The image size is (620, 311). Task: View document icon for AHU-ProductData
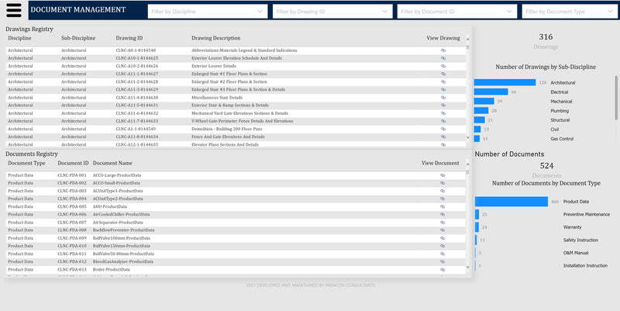443,207
